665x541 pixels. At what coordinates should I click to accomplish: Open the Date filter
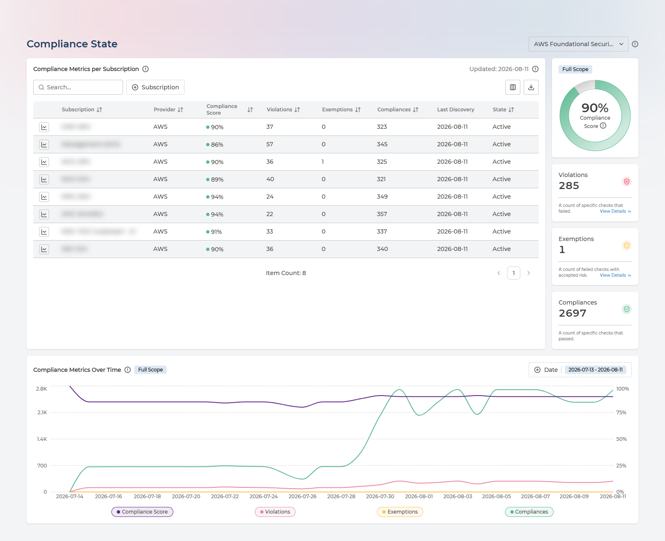pos(546,370)
